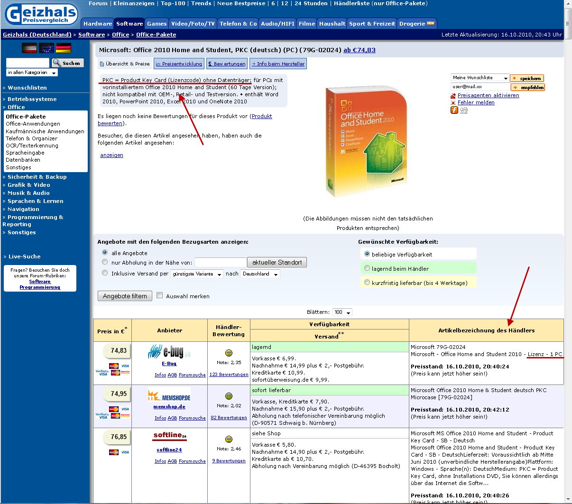572x504 pixels.
Task: Click the softline24 rating smiley
Action: click(229, 439)
